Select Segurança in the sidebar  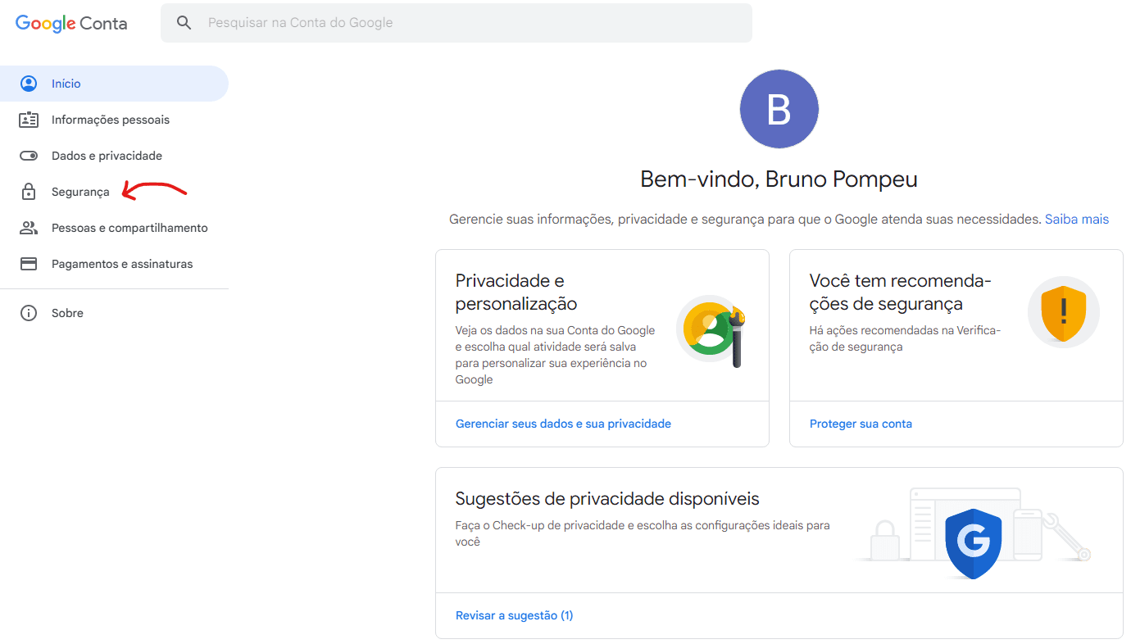pyautogui.click(x=114, y=192)
